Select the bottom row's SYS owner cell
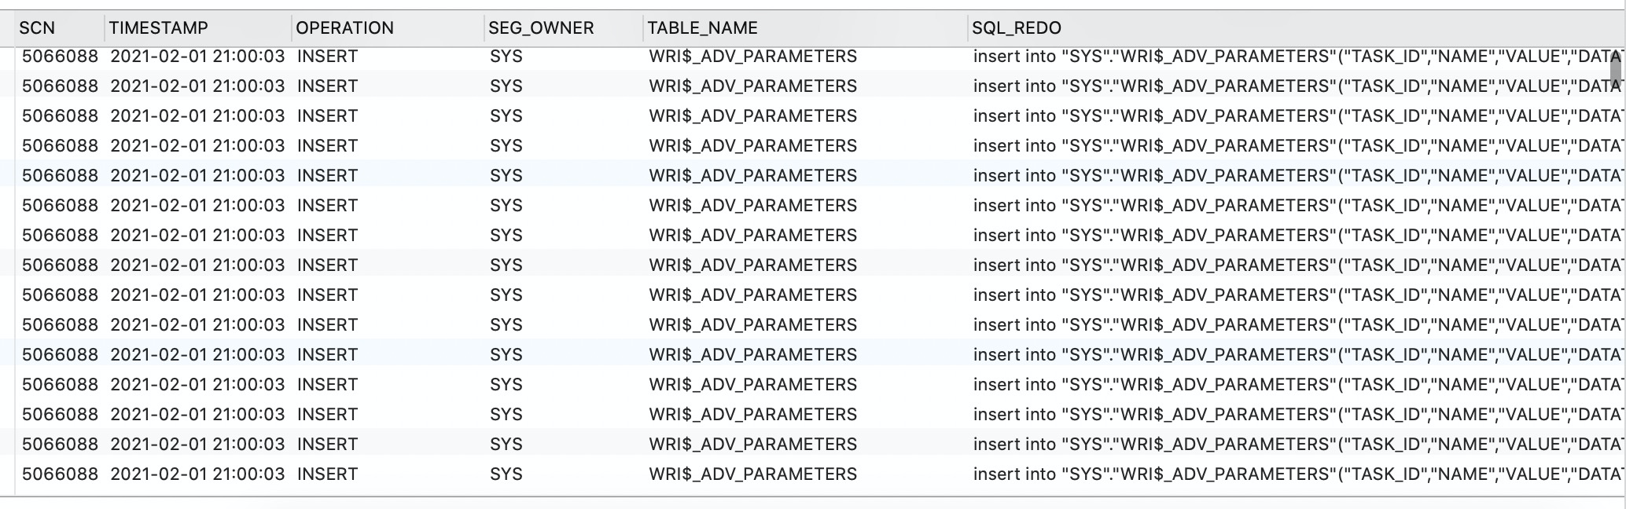1626x509 pixels. click(x=506, y=474)
